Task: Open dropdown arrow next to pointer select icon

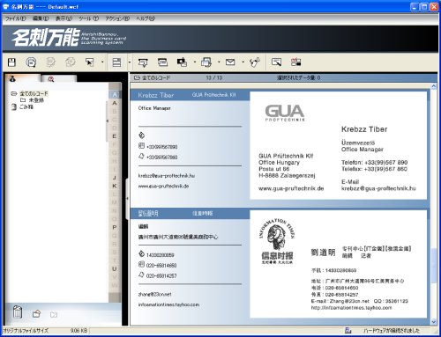Action: [102, 62]
